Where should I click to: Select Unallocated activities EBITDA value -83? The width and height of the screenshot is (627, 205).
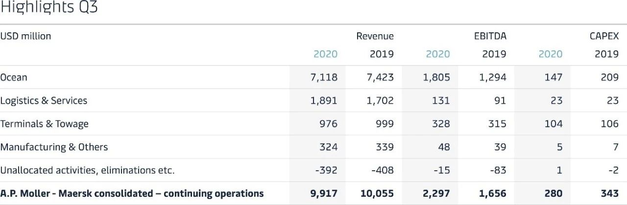tap(498, 170)
